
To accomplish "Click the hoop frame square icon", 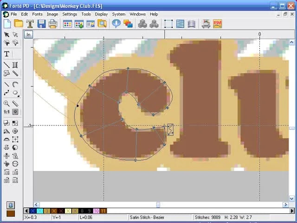I will tap(168, 24).
